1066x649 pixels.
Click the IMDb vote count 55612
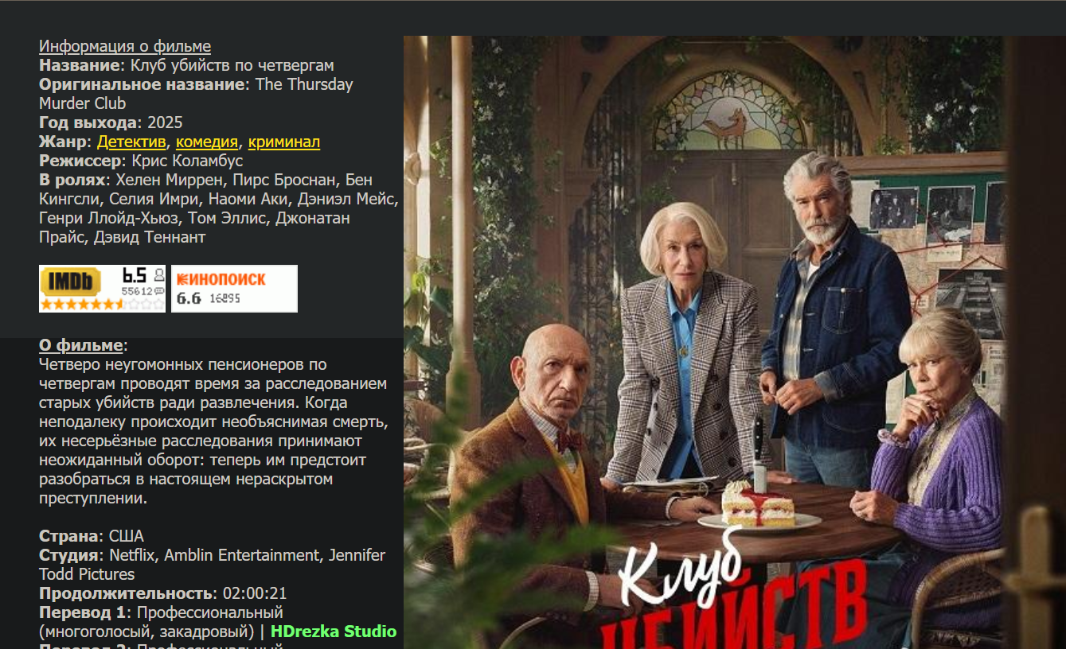(x=137, y=291)
